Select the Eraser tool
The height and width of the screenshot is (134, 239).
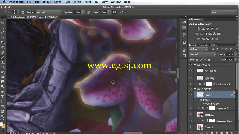2,72
